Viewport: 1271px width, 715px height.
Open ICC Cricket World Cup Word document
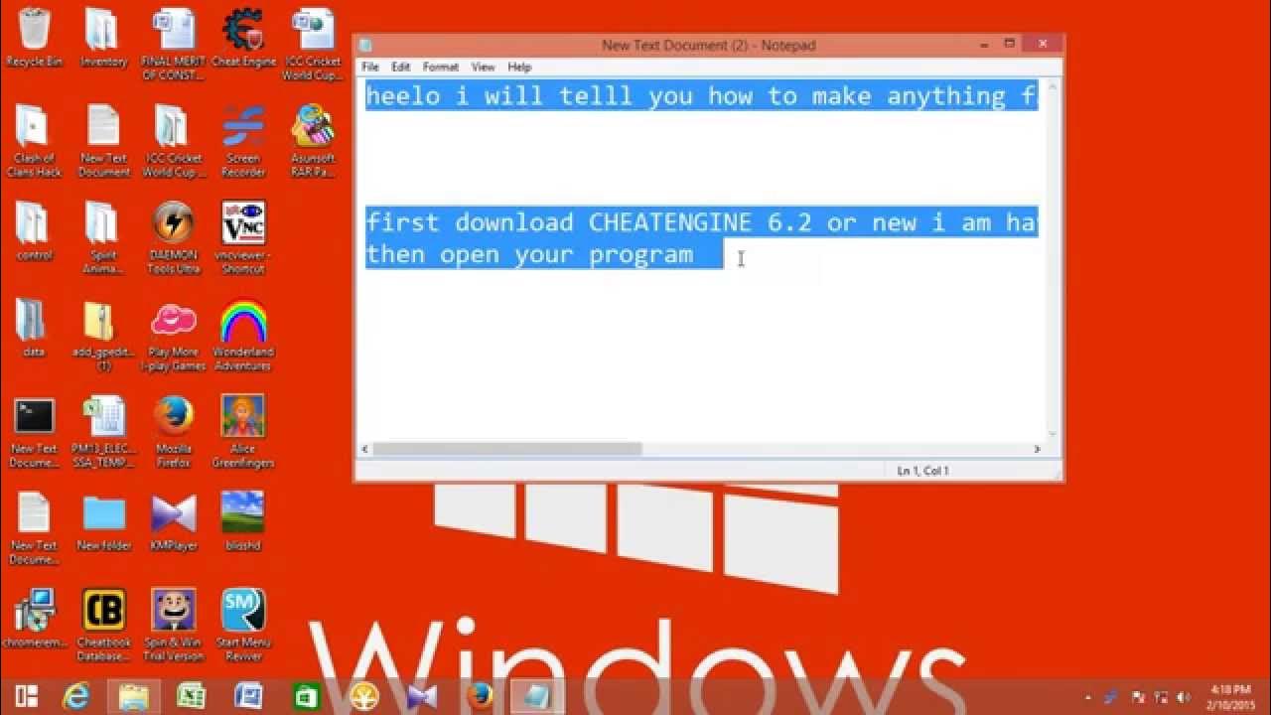(x=313, y=45)
